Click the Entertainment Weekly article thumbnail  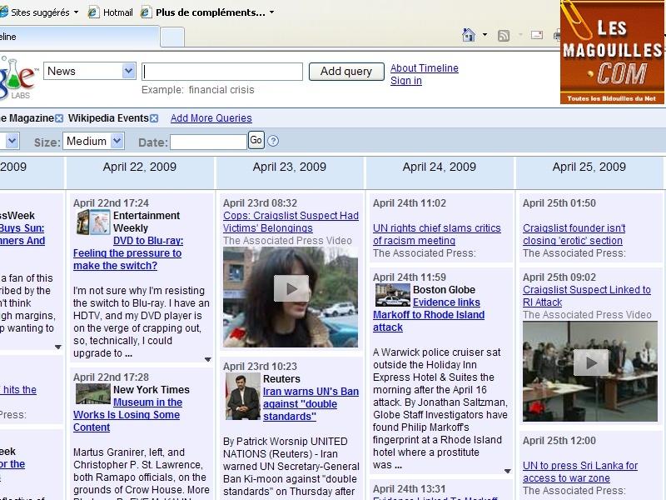tap(92, 222)
